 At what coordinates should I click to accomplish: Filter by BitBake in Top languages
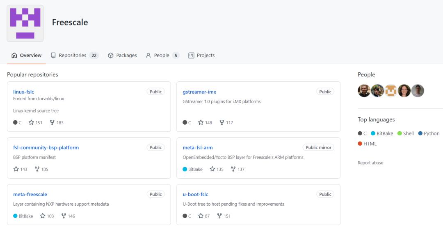(382, 133)
